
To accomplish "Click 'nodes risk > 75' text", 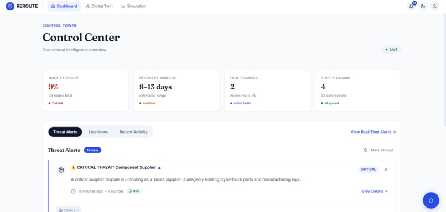I will 243,96.
